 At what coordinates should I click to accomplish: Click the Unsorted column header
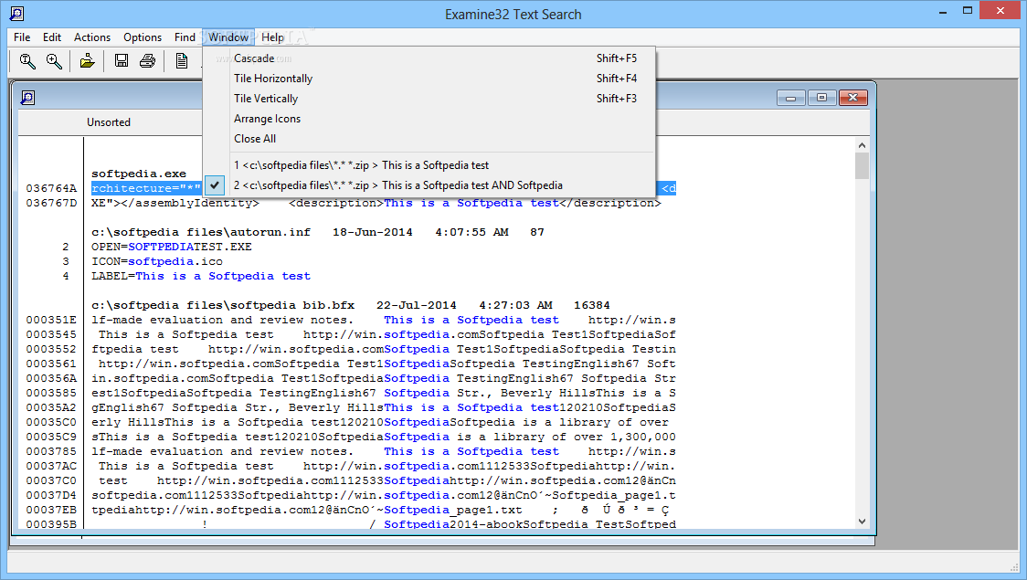tap(109, 122)
